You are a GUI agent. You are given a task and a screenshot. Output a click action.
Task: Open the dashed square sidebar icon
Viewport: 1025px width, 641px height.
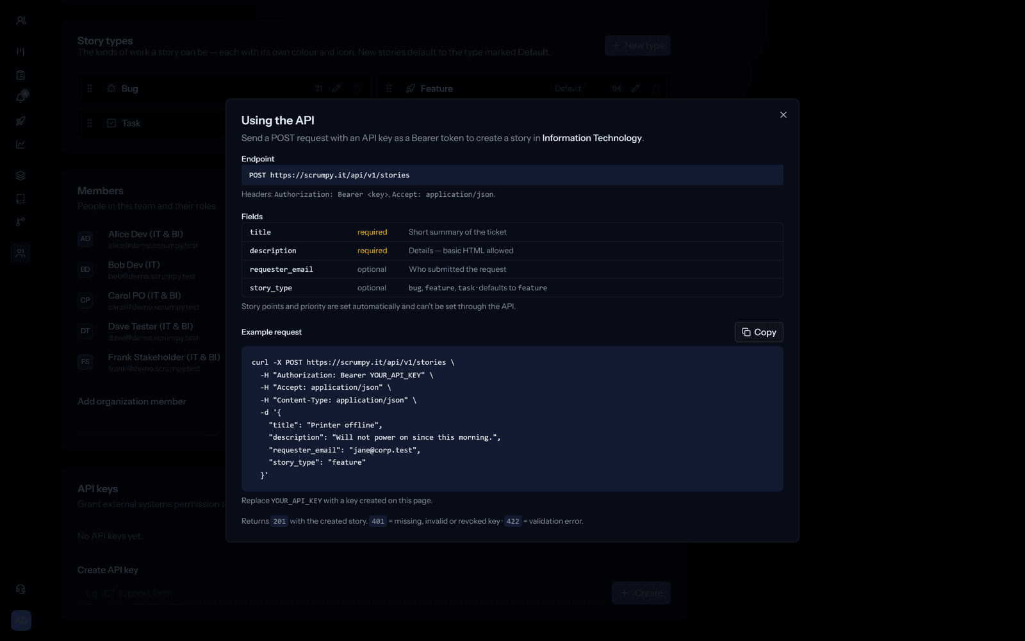tap(21, 199)
